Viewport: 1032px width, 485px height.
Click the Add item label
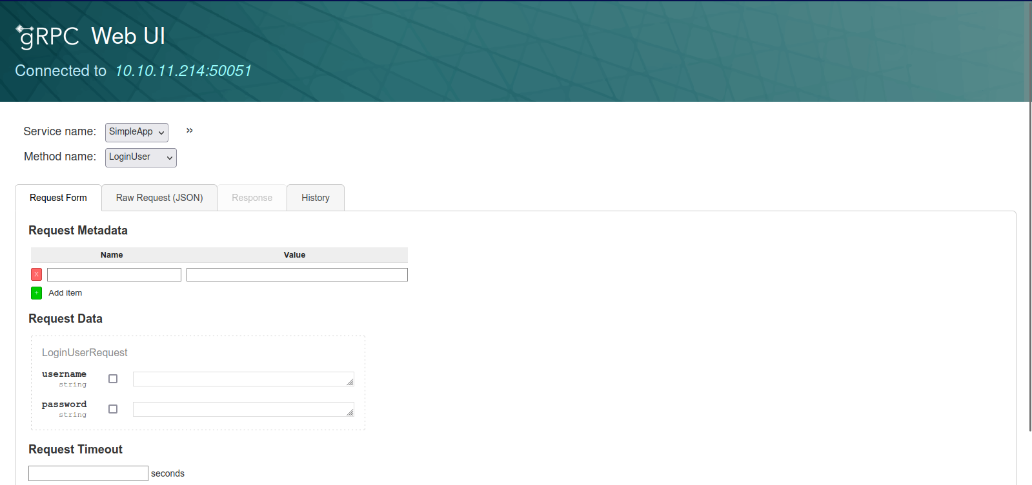(x=65, y=293)
